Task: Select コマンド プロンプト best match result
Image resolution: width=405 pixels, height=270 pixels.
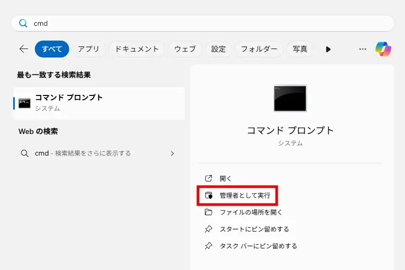Action: coord(99,103)
